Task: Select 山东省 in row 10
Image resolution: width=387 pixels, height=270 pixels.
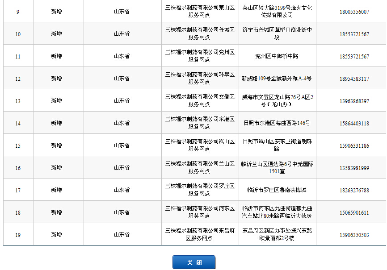Action: [122, 34]
